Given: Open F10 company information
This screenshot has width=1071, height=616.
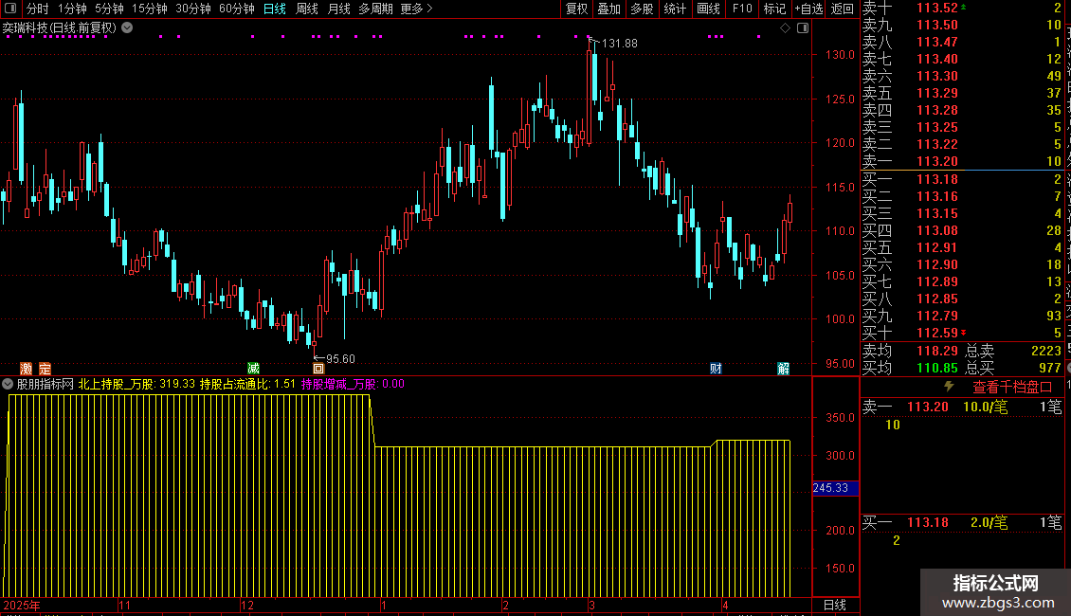Looking at the screenshot, I should [742, 9].
